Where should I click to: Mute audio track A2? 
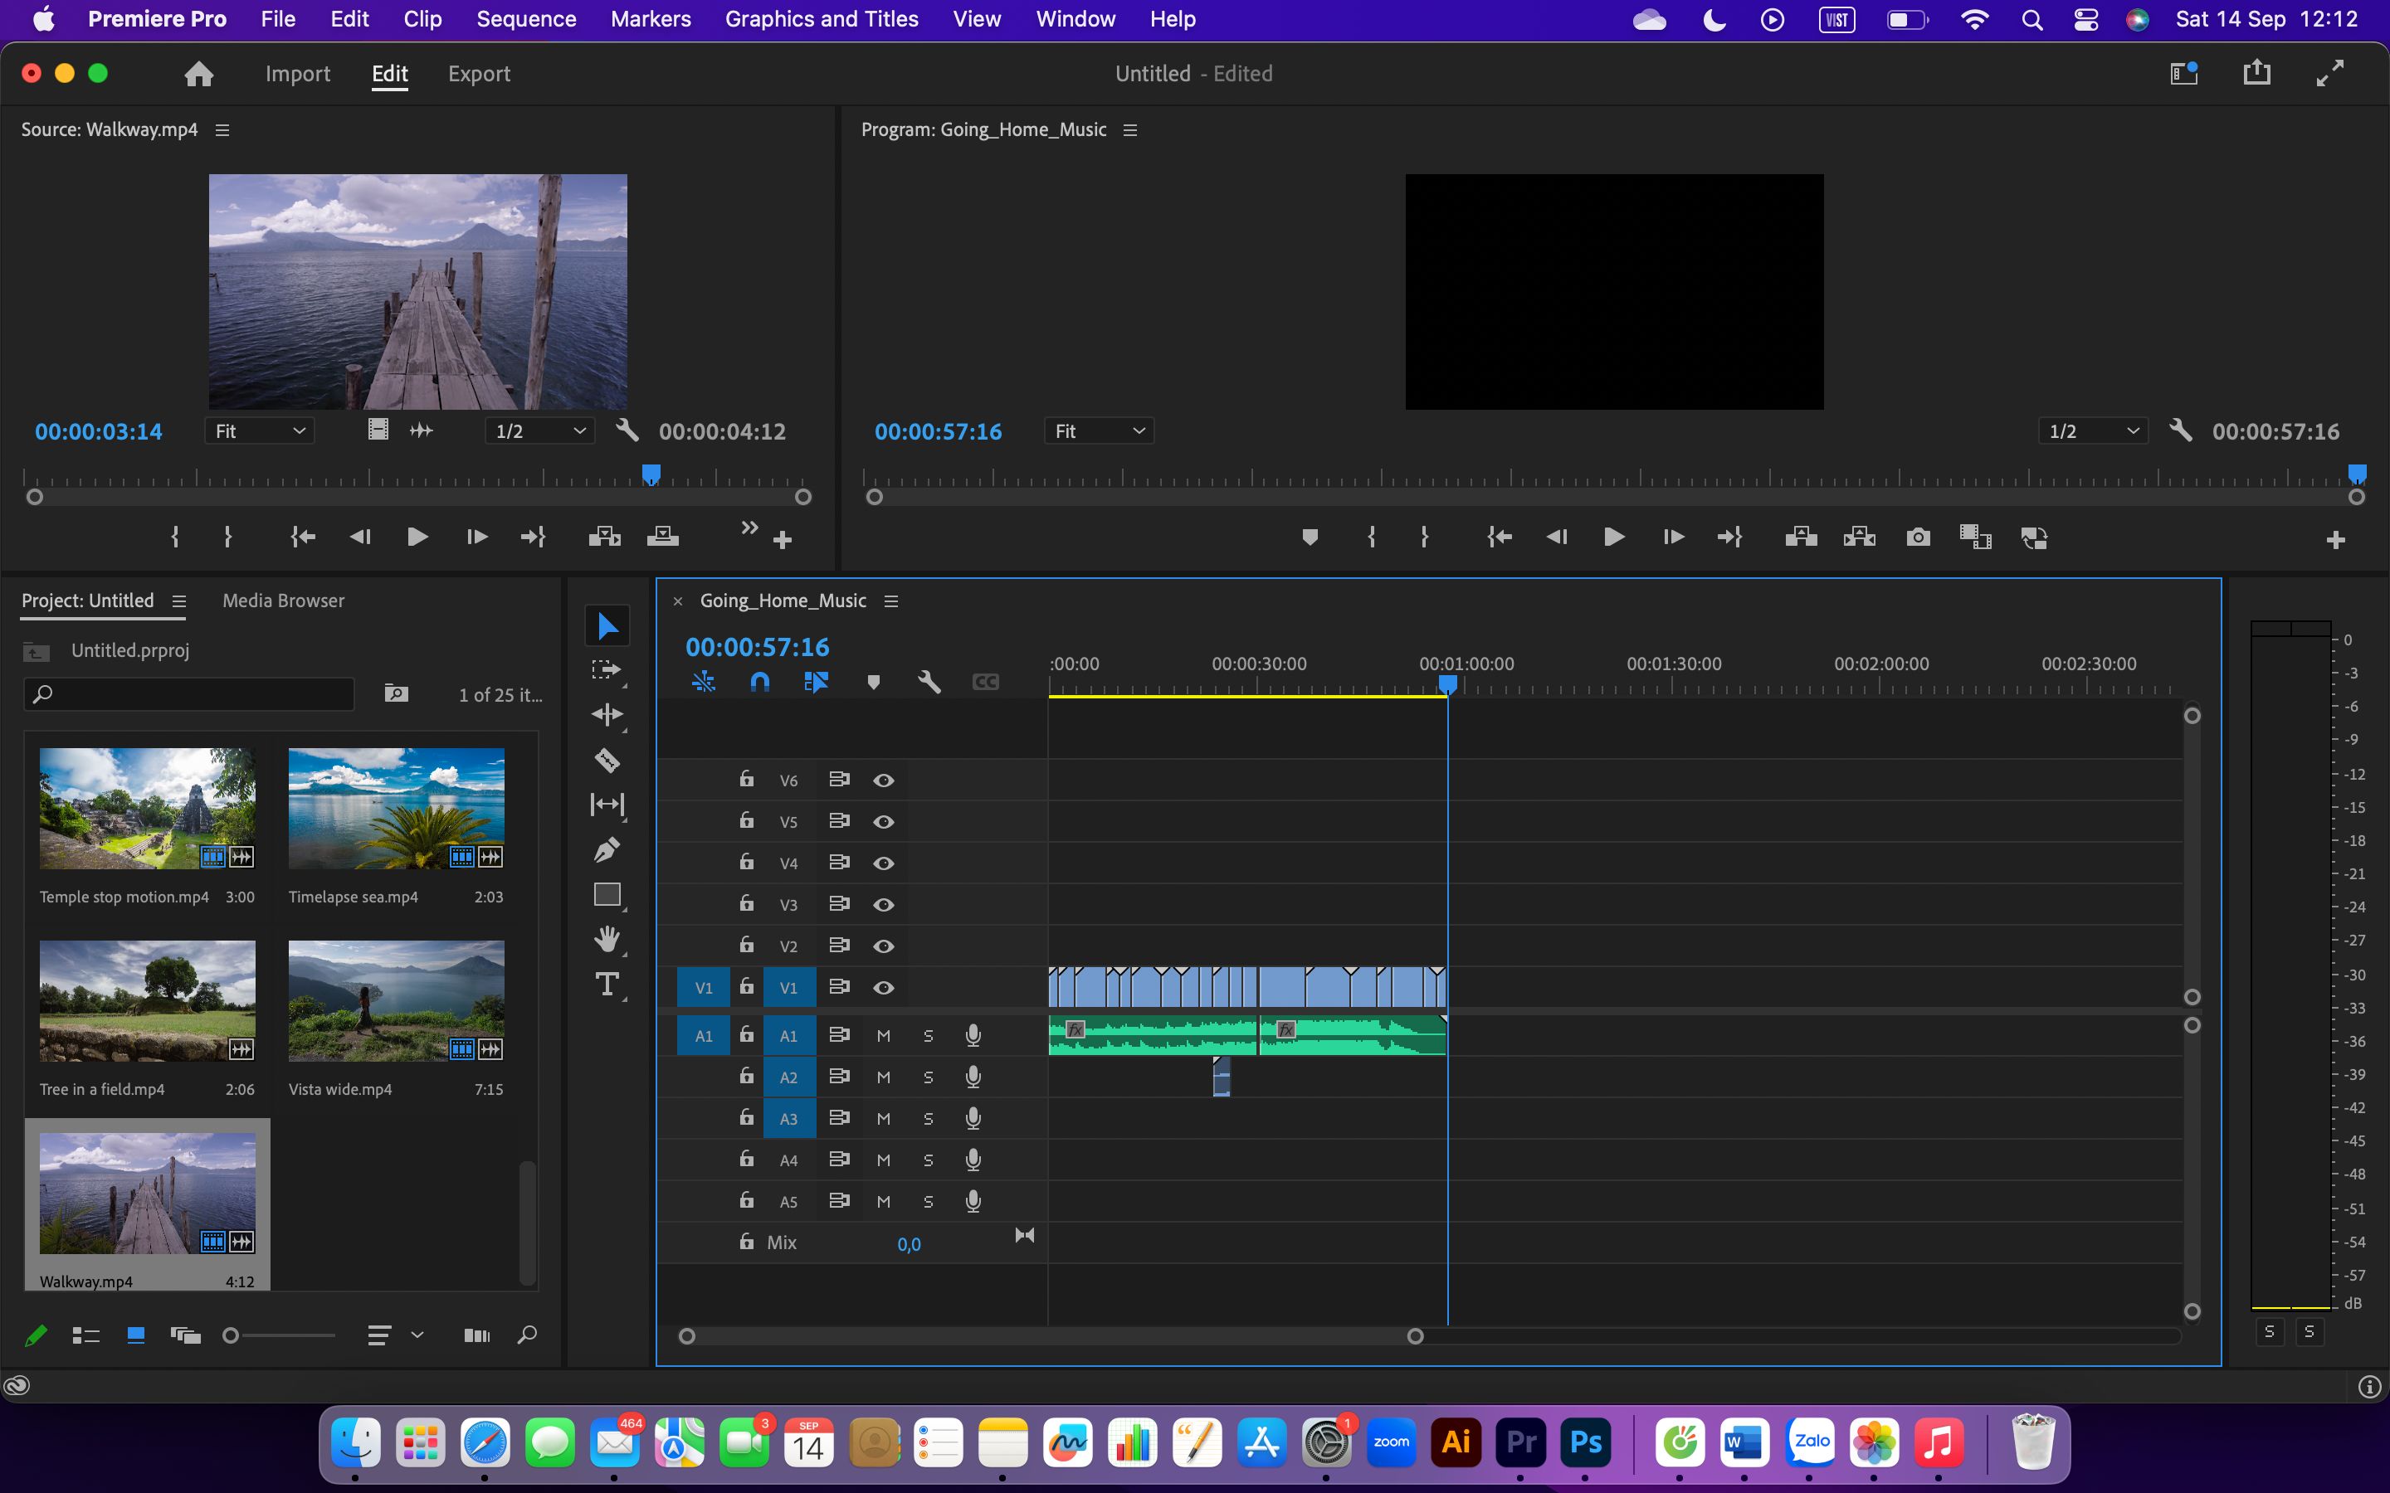tap(884, 1077)
